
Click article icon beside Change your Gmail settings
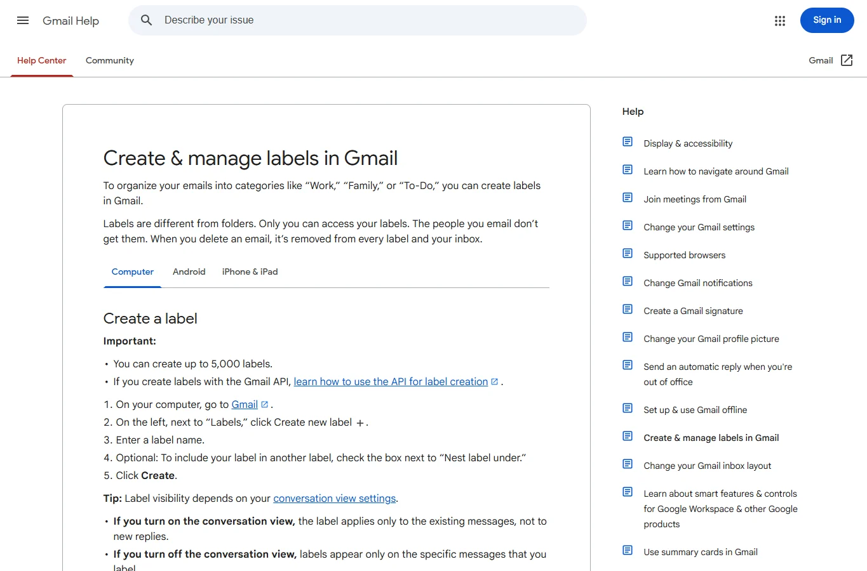628,225
